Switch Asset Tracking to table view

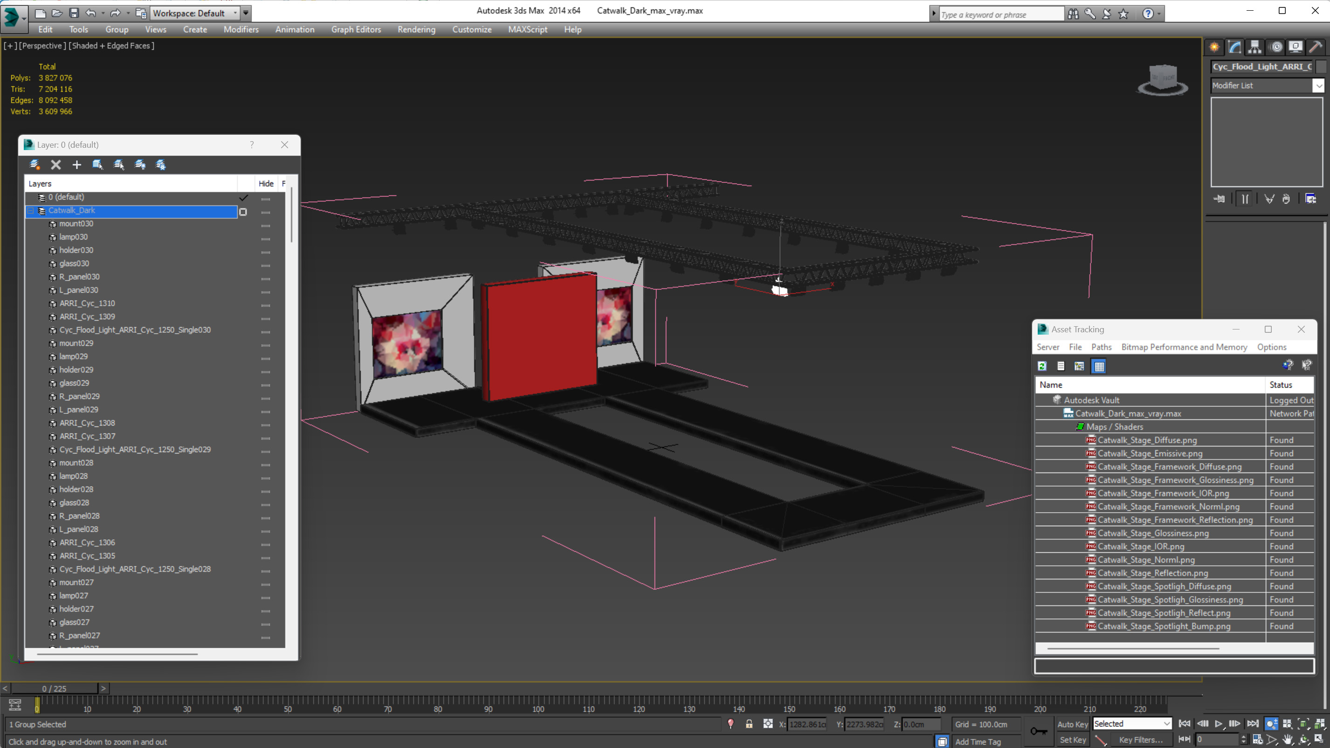click(1099, 366)
